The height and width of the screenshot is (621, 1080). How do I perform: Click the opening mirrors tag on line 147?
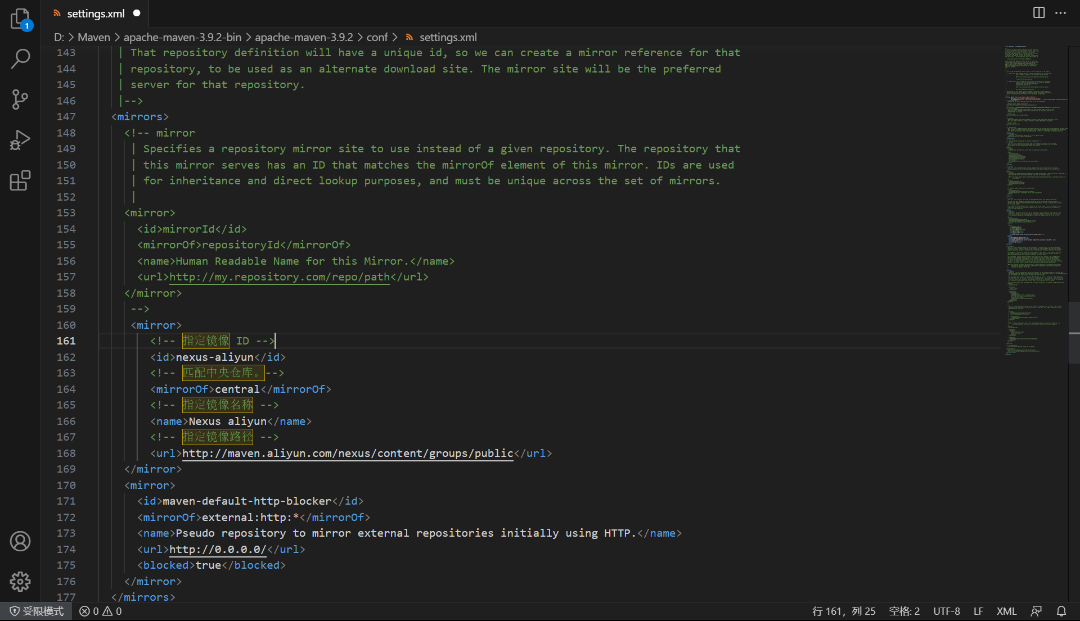140,117
